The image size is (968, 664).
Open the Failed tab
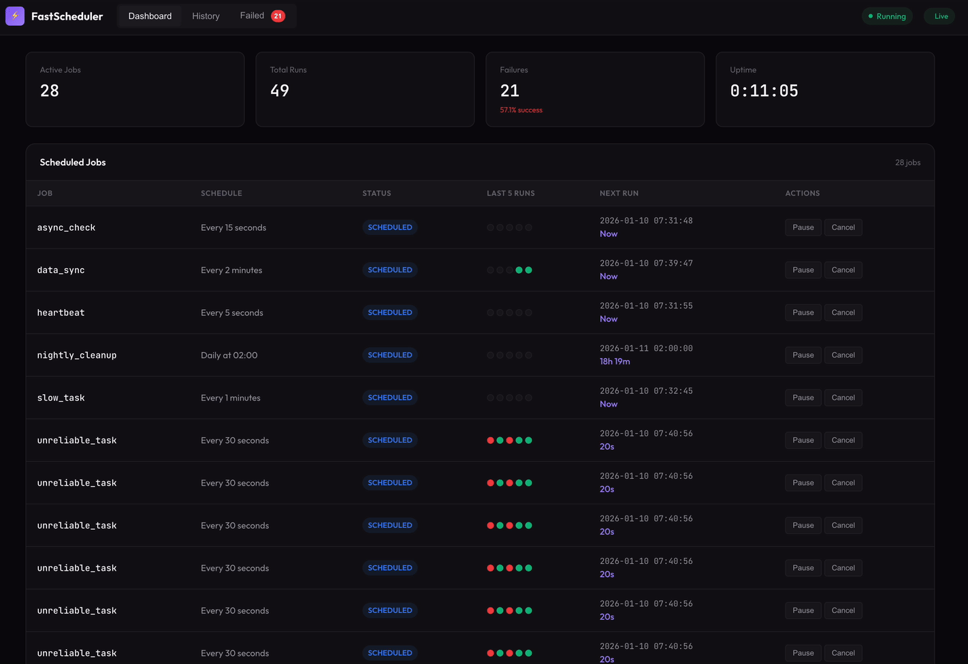[x=262, y=16]
